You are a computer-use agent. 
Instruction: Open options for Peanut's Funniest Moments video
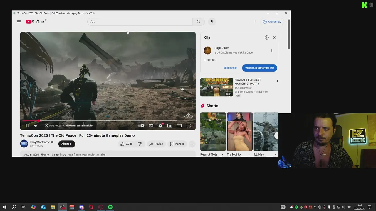(277, 80)
